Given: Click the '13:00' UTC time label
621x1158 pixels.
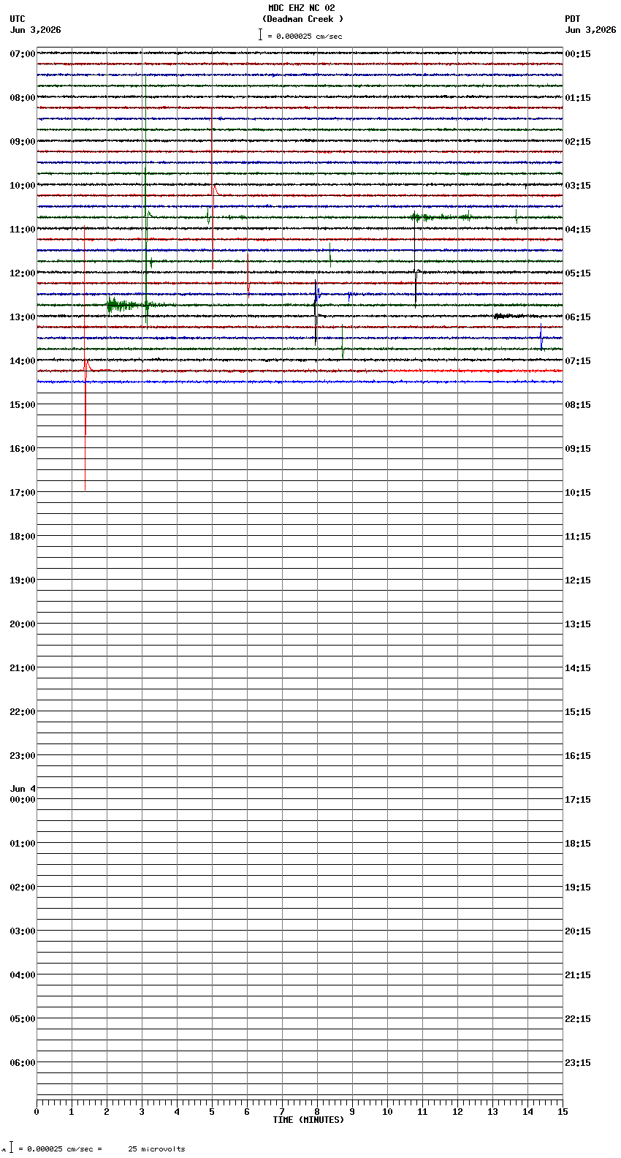Looking at the screenshot, I should coord(23,317).
